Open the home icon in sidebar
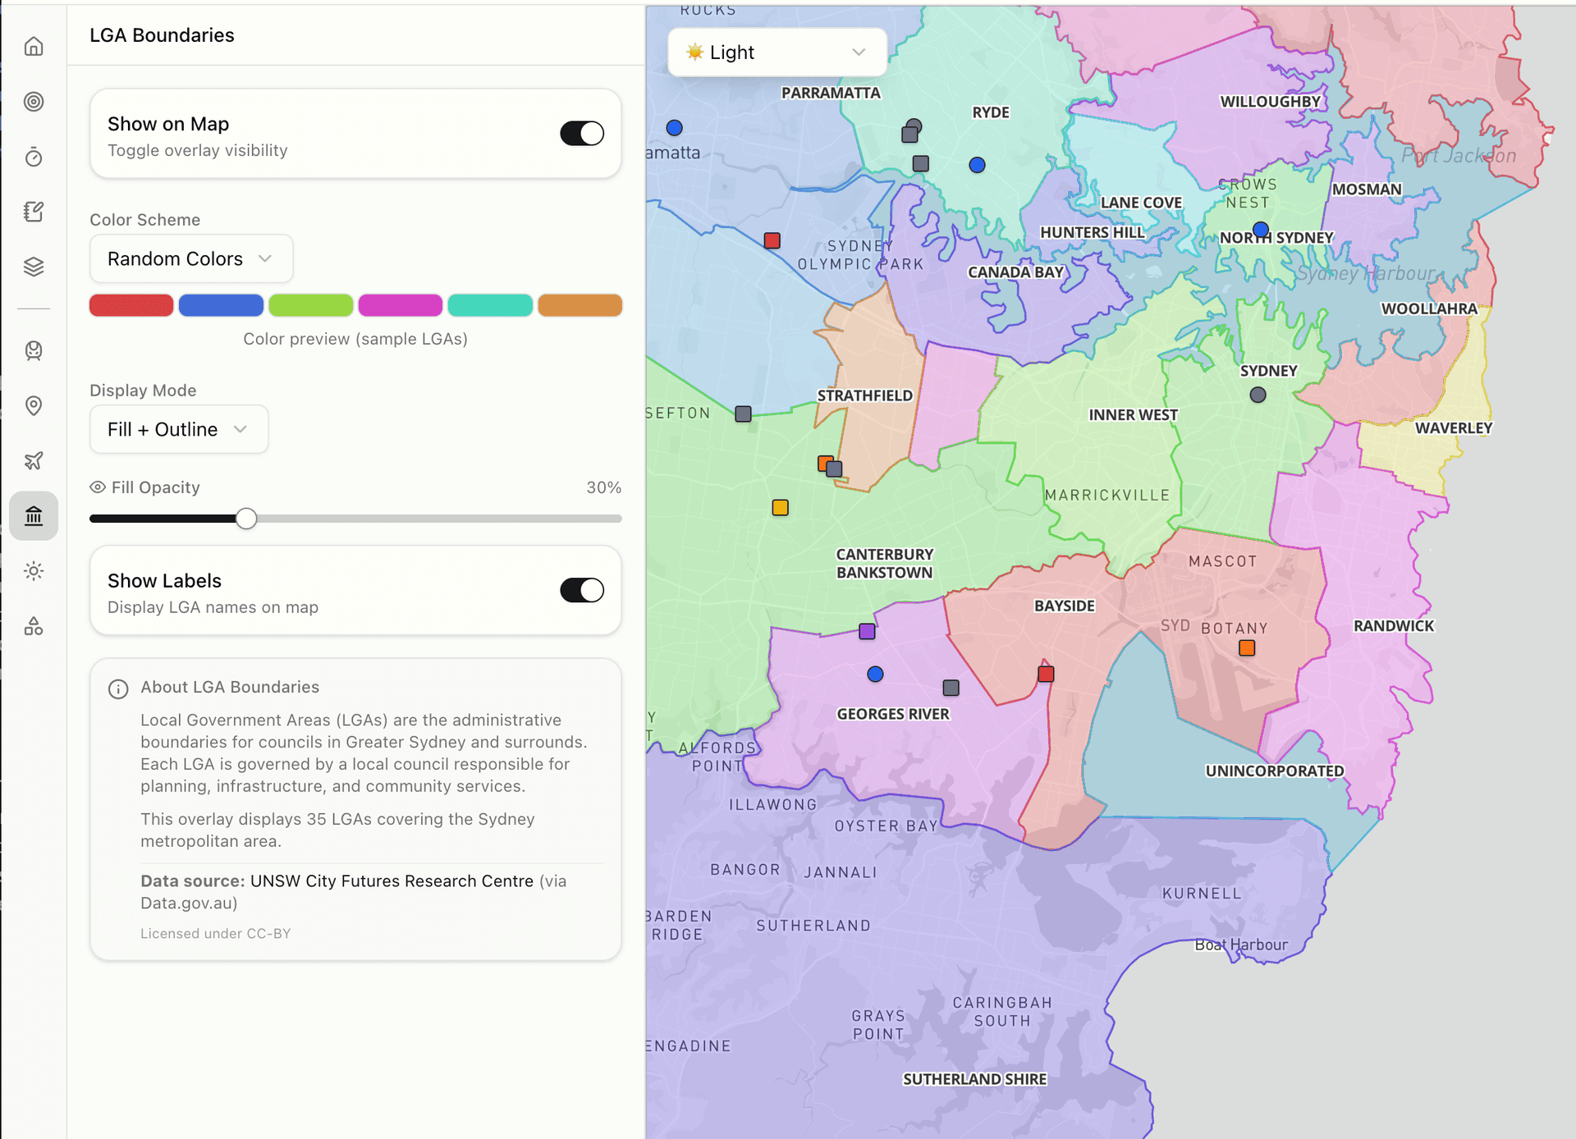 (x=34, y=47)
